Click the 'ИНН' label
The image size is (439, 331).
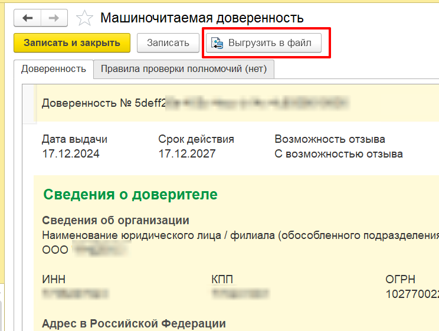pyautogui.click(x=54, y=279)
